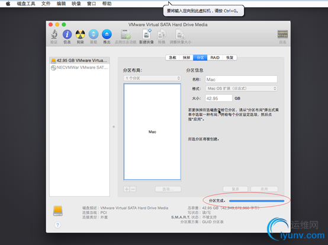Open the 编辑 menu
Screen dimensions: 328x245
coord(61,4)
